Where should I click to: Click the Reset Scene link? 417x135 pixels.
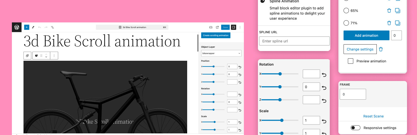373,116
